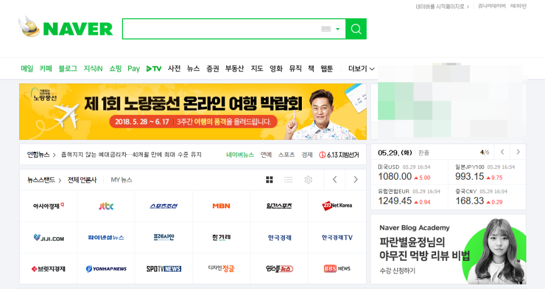Select the MY 뉴스 tab
Screen dimensions: 545x289
pos(121,180)
